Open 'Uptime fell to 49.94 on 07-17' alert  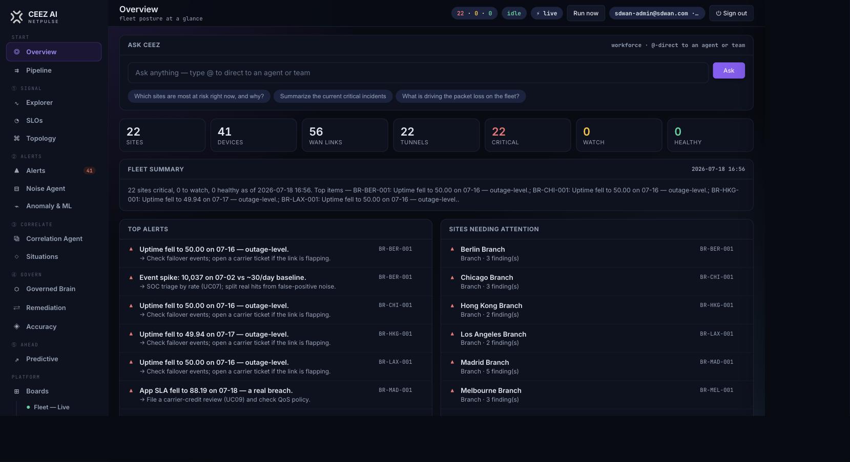[x=276, y=338]
